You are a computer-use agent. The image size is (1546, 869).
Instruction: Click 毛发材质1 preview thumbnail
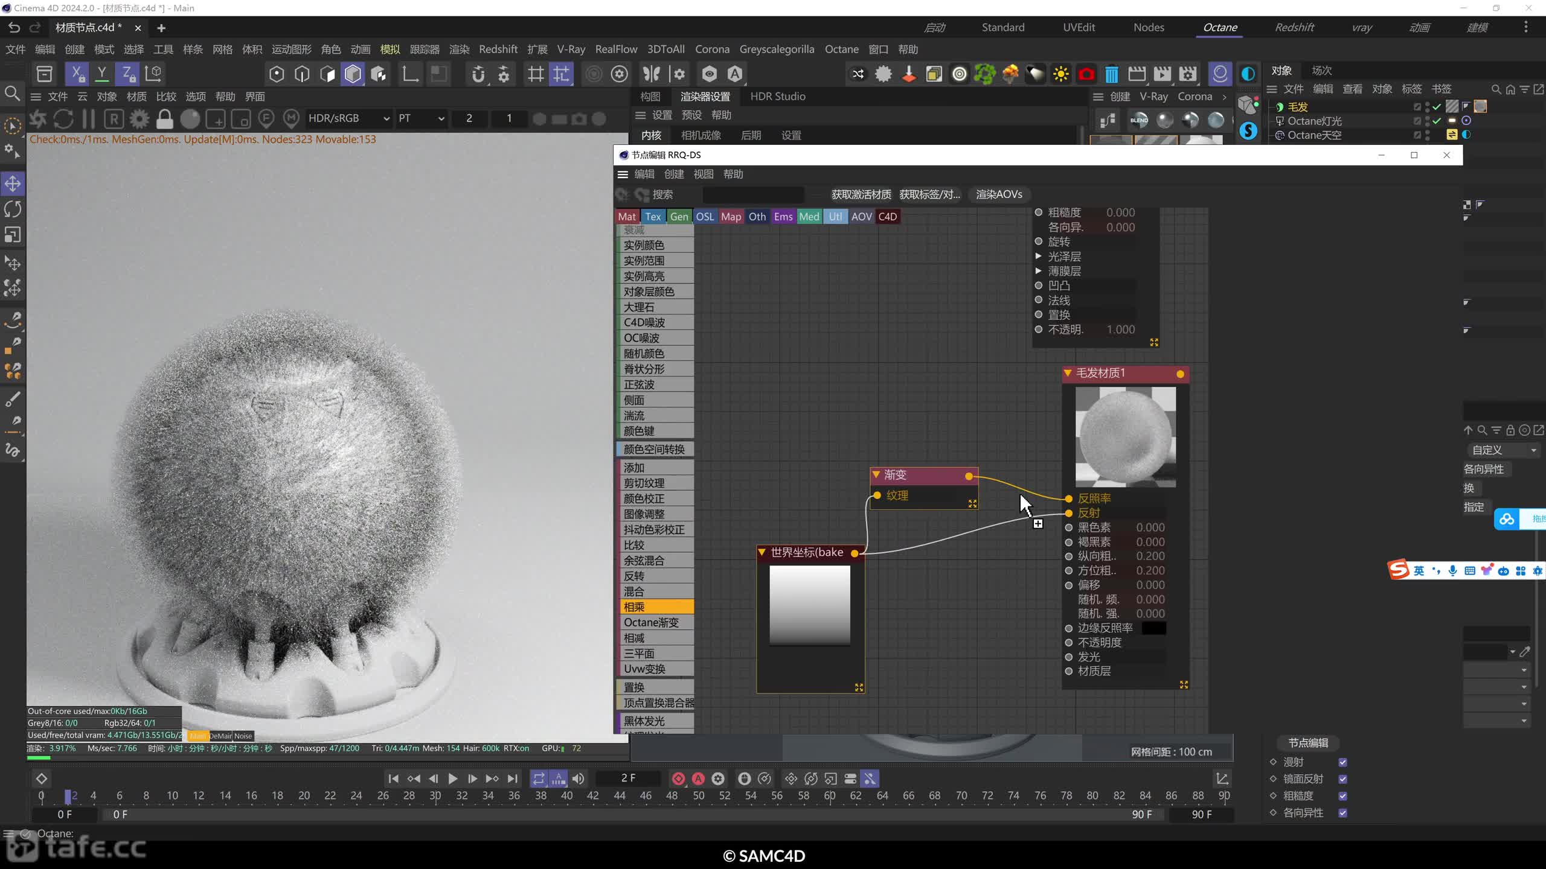click(x=1126, y=437)
